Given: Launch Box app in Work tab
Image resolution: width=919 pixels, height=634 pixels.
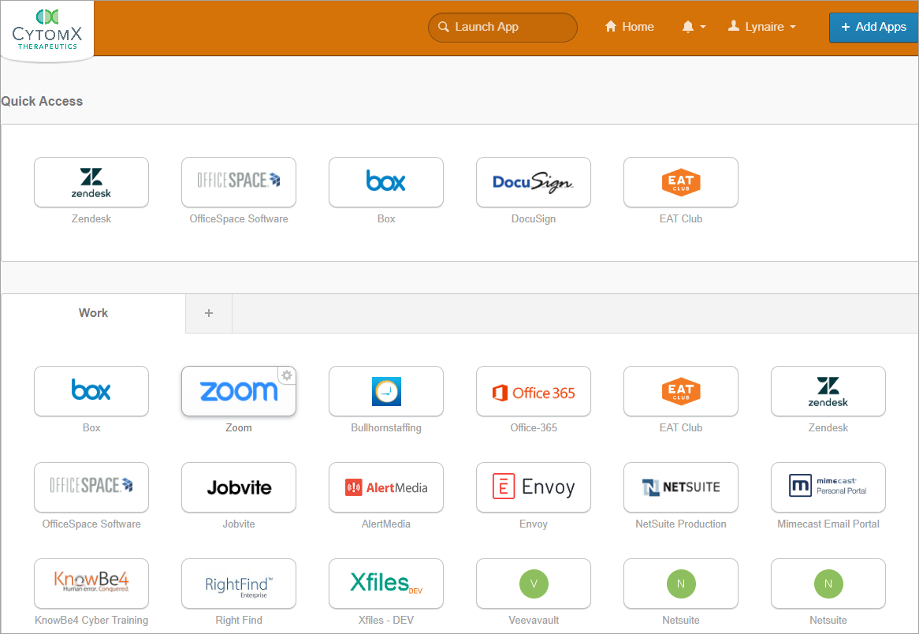Looking at the screenshot, I should tap(91, 391).
